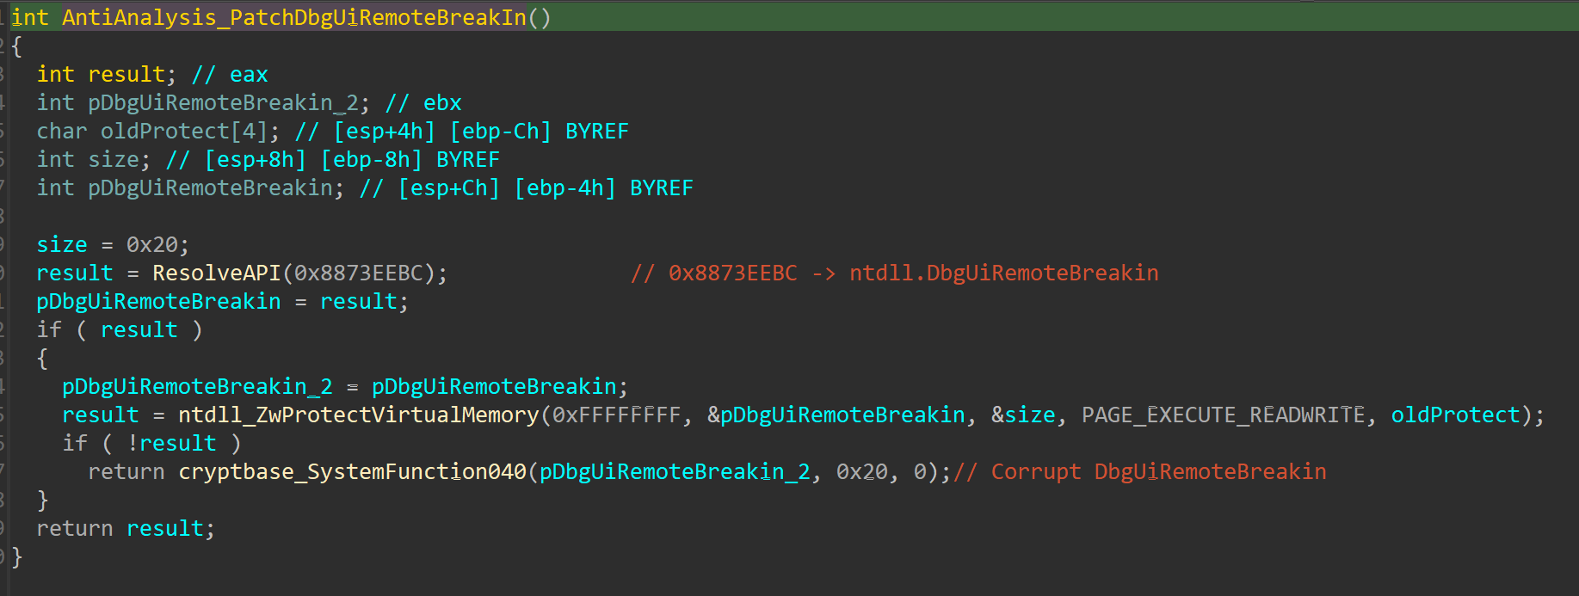Select the function name AntiAnalysis_PatchDbgUiRemoteBreakIn
This screenshot has height=596, width=1579.
(x=293, y=17)
